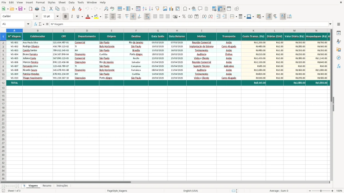Select row 12 header
Viewport: 344px width, 193px height.
tap(3, 83)
